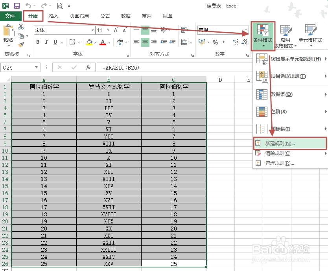Toggle bold formatting on selection
The width and height of the screenshot is (328, 271).
coord(38,42)
